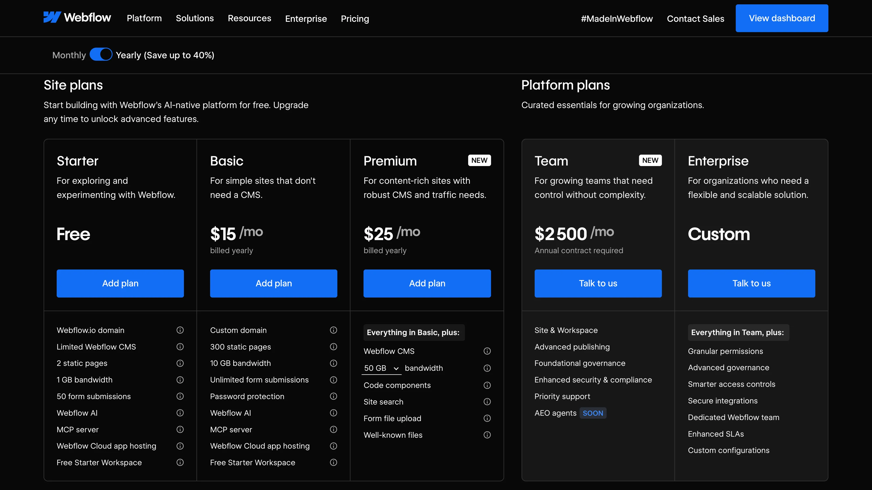Viewport: 872px width, 490px height.
Task: Click Enhanced SLAs feature text
Action: (716, 434)
